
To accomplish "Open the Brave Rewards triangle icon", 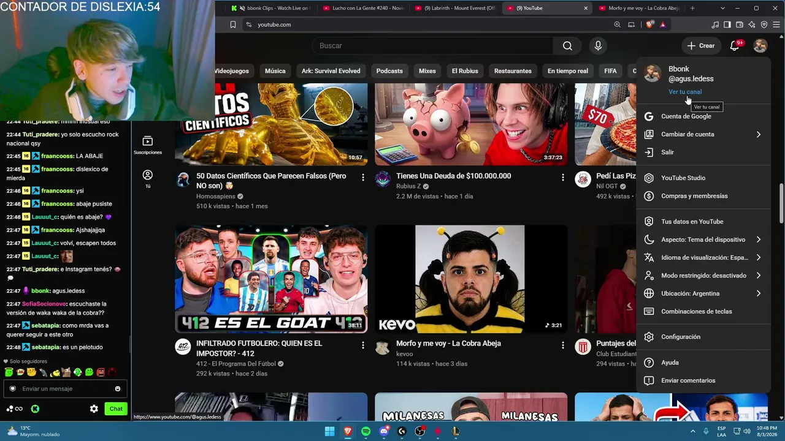I will coord(662,24).
